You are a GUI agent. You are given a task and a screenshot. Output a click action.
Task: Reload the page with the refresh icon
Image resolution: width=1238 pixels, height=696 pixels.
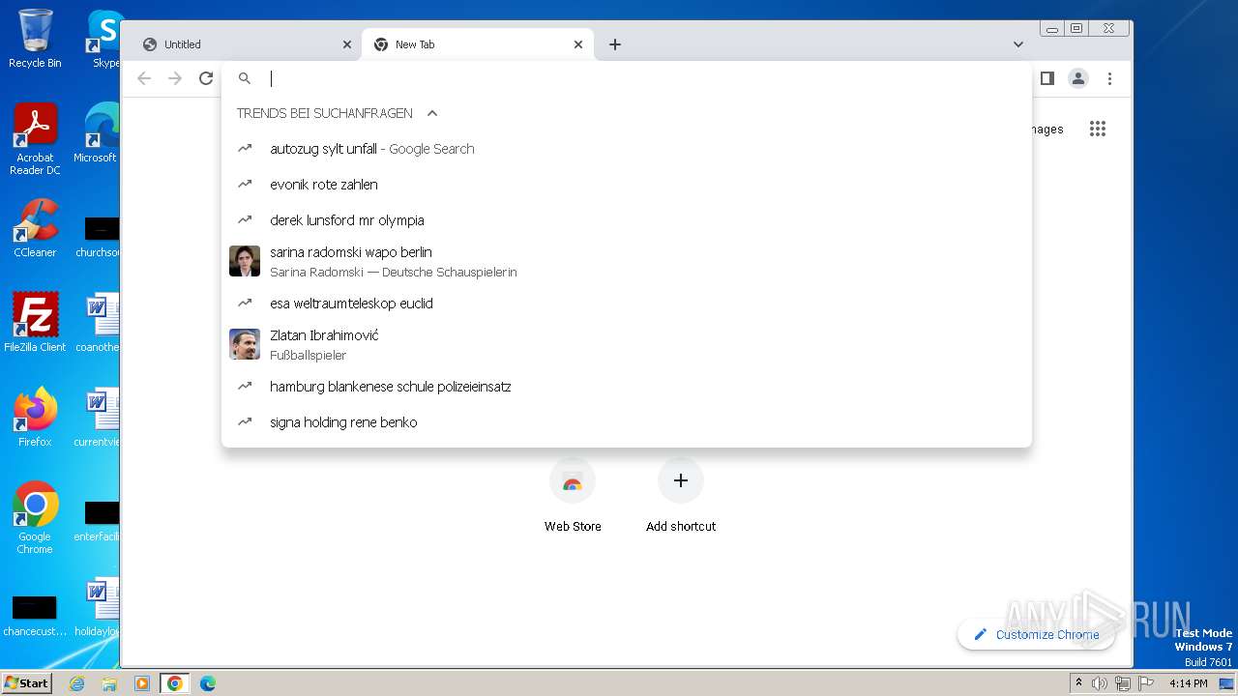206,78
